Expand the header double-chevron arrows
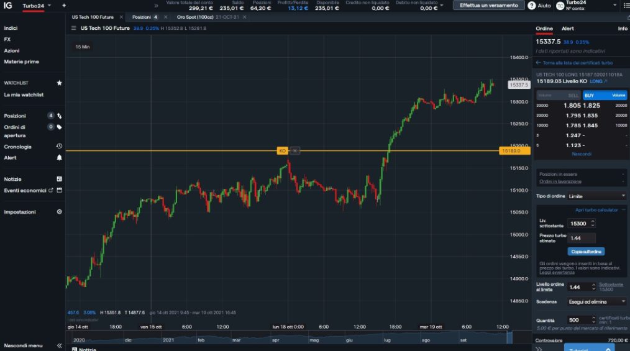This screenshot has height=351, width=630. point(157,6)
